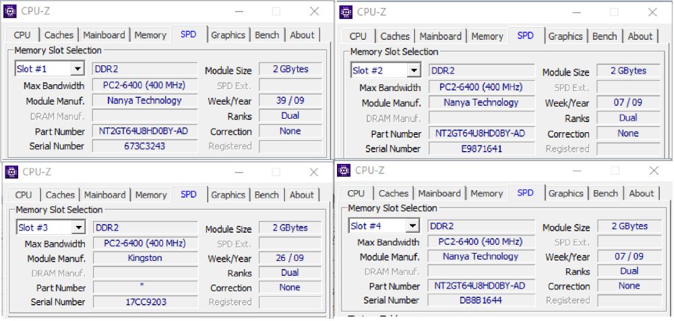
Task: Select the Memory tab in the Slot #1 window
Action: [x=150, y=35]
